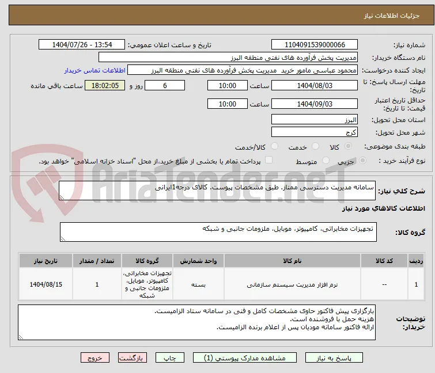Click the استان محل تحویل field البرز

(x=315, y=119)
